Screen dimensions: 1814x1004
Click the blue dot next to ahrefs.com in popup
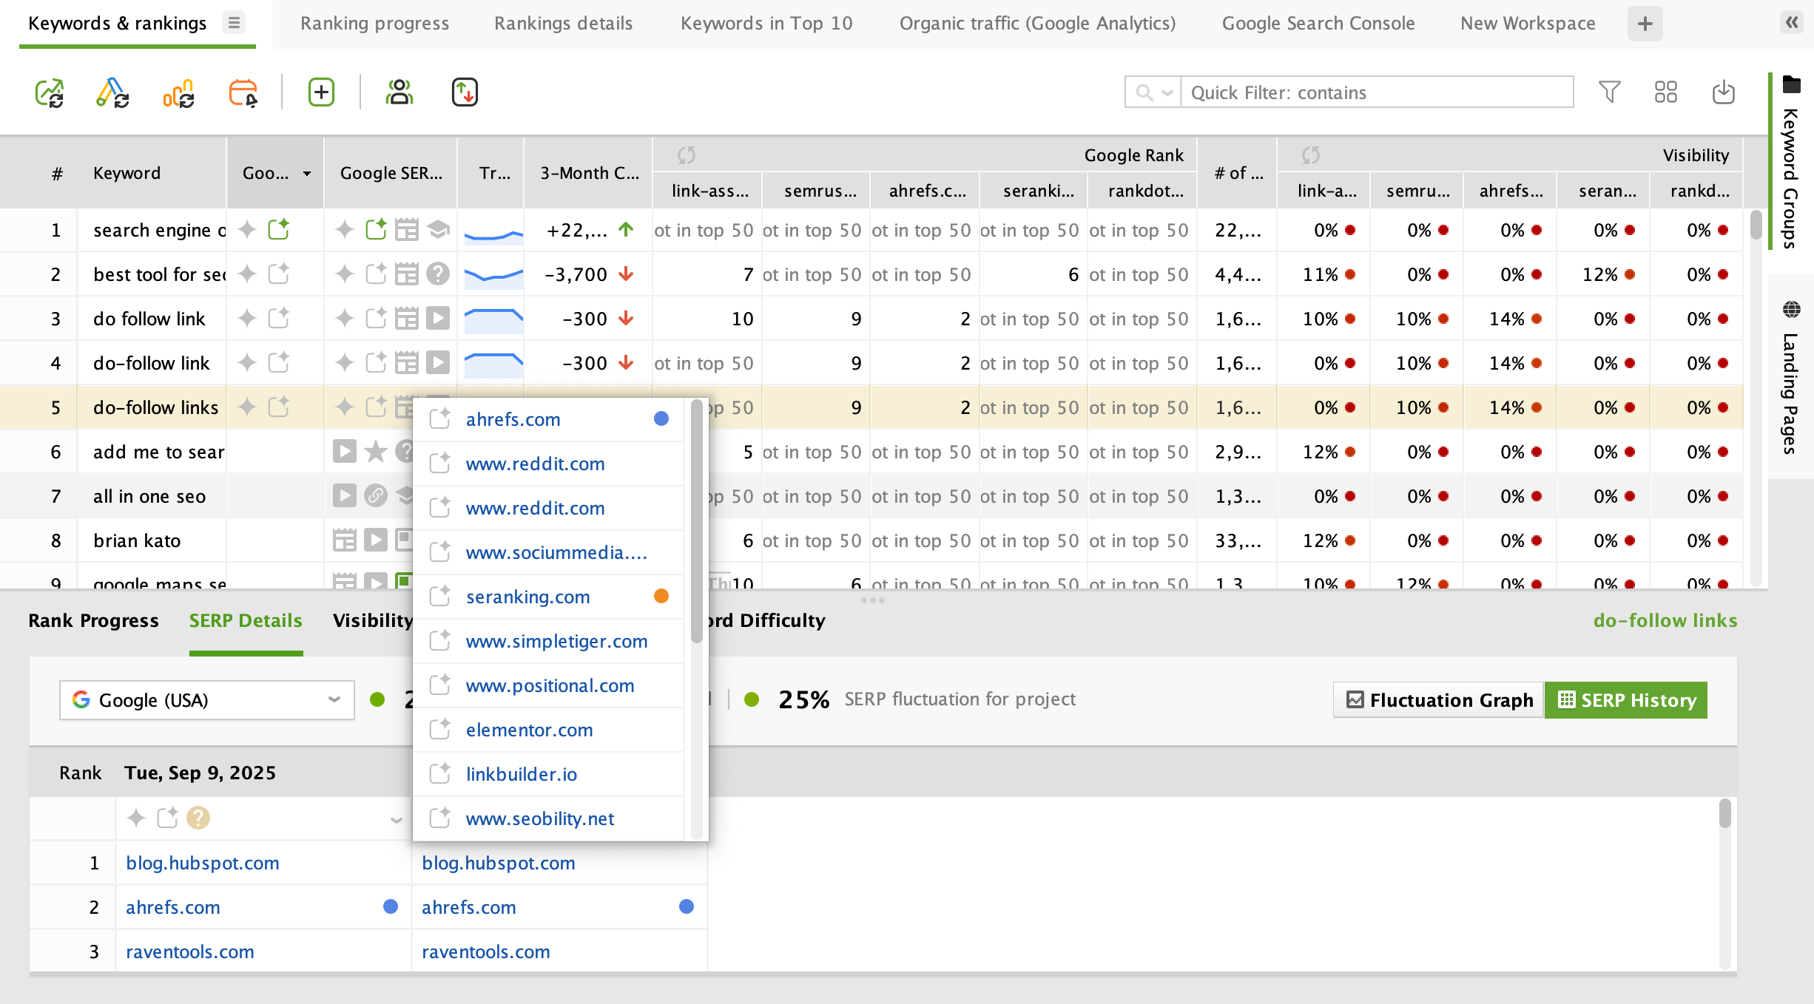pos(661,418)
